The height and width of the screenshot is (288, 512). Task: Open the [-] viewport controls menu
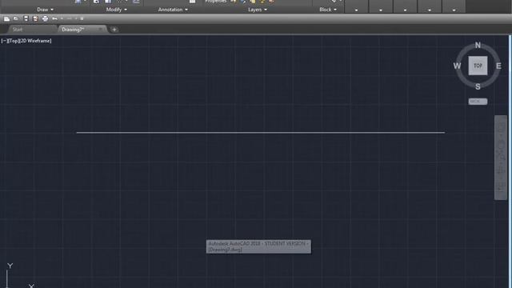(3, 41)
